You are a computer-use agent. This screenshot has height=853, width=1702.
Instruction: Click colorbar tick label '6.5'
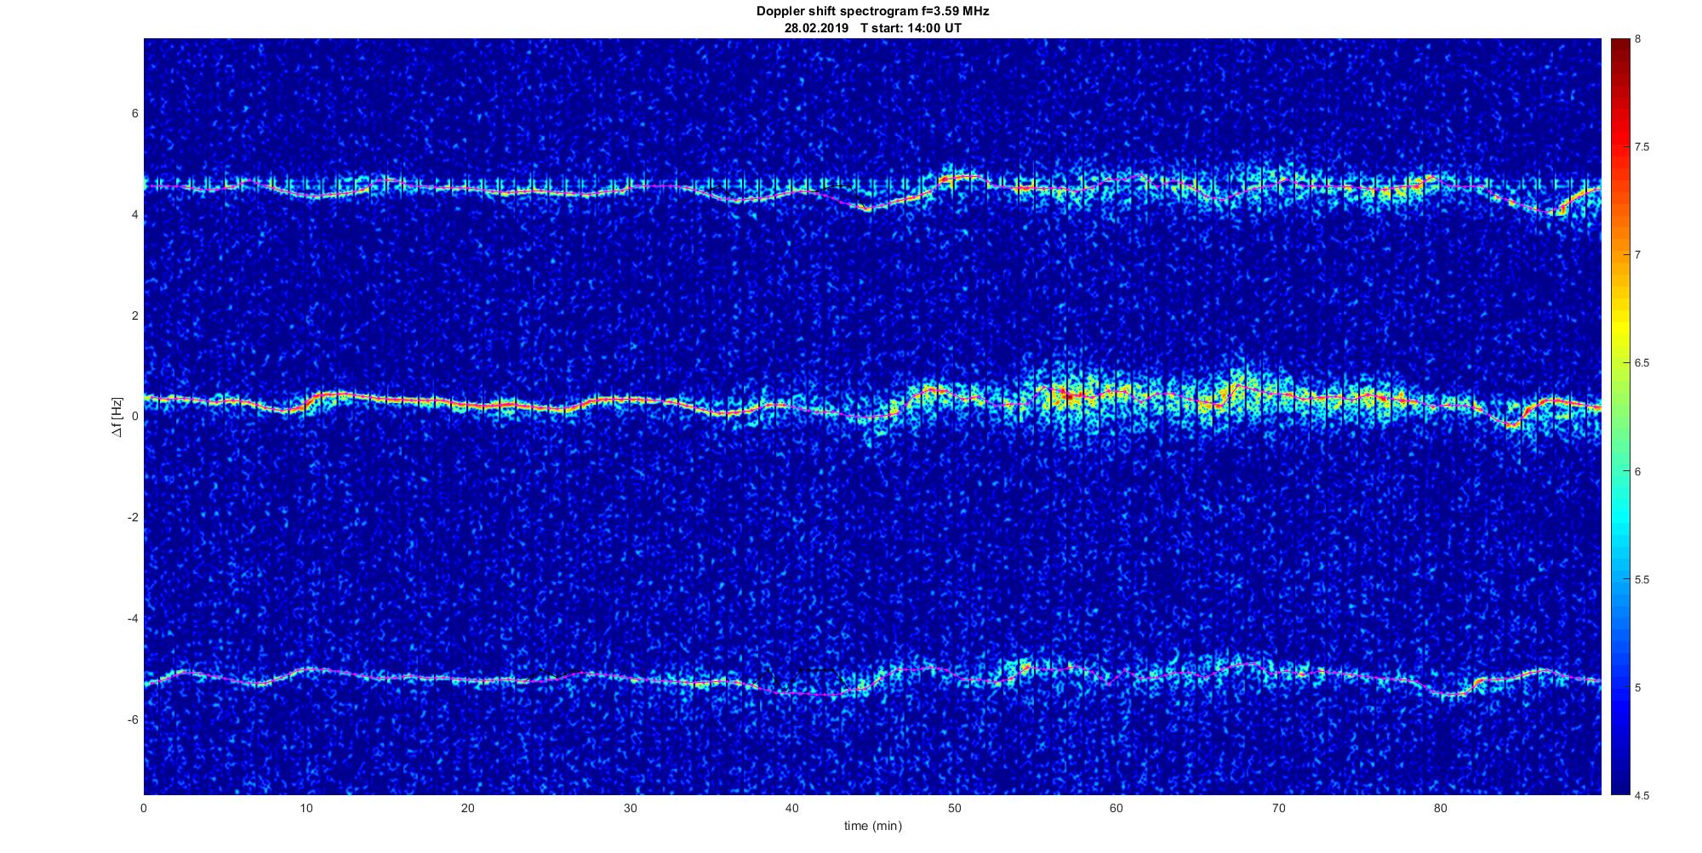[1642, 363]
